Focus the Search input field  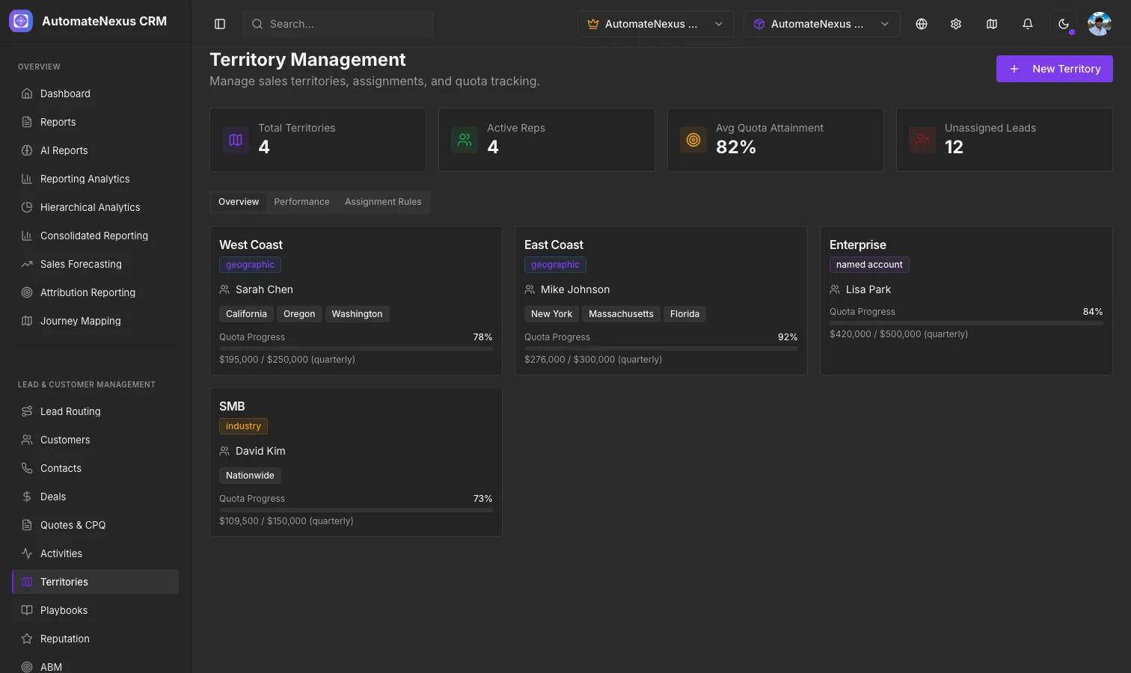point(338,24)
